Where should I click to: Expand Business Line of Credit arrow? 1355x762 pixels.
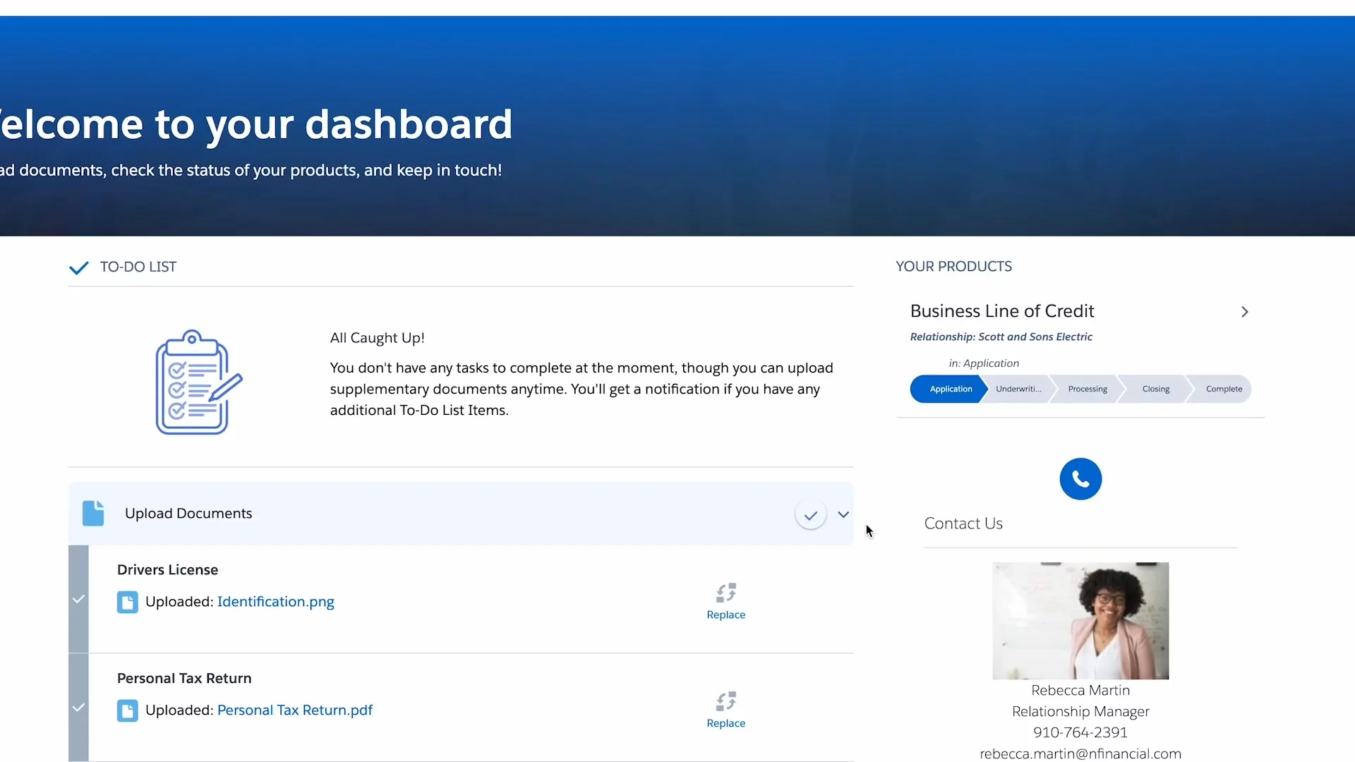click(1244, 312)
